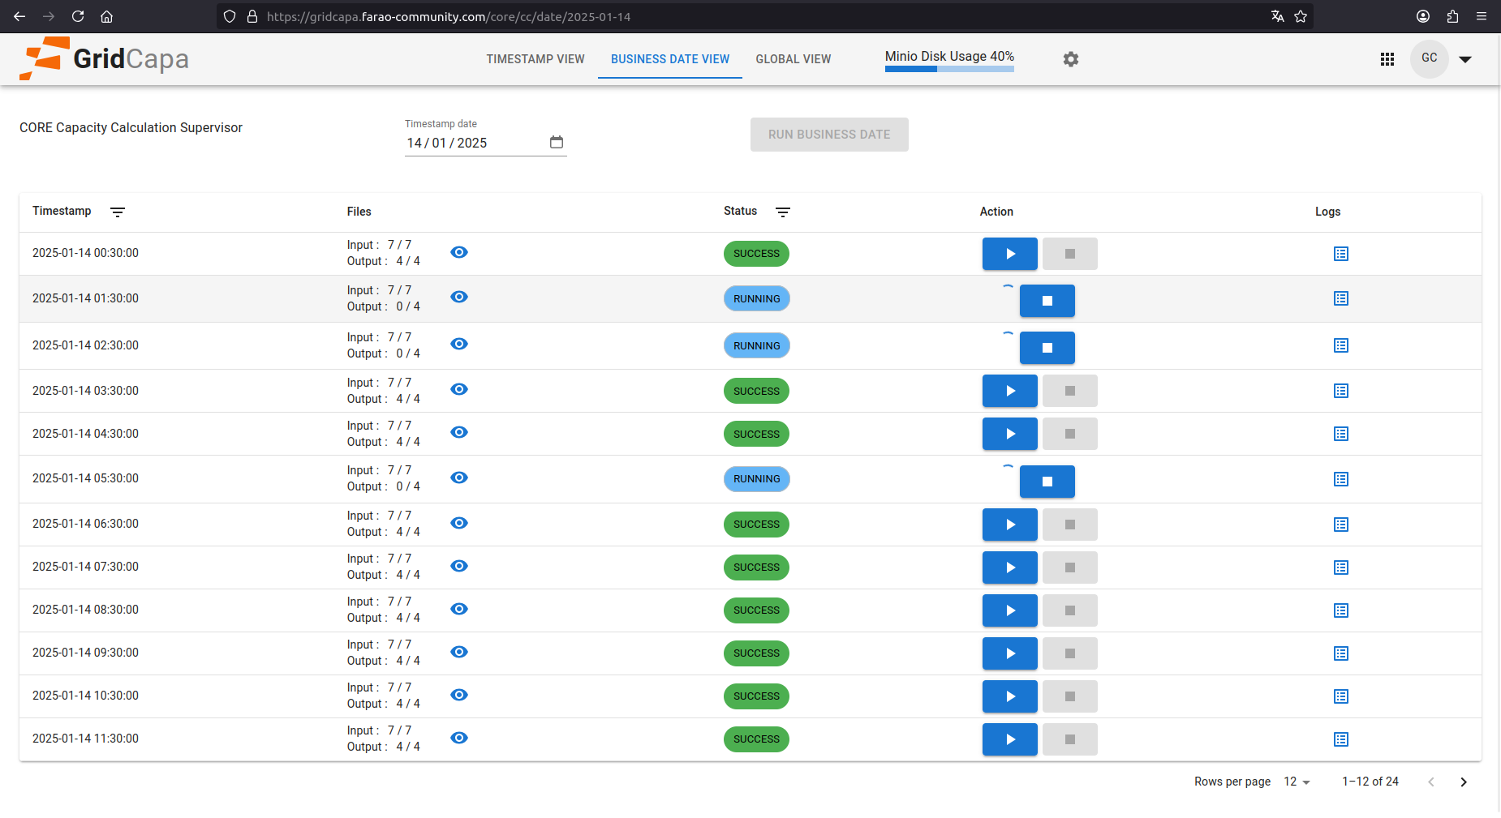Image resolution: width=1501 pixels, height=818 pixels.
Task: Click the Minio Disk Usage progress bar
Action: pyautogui.click(x=949, y=69)
